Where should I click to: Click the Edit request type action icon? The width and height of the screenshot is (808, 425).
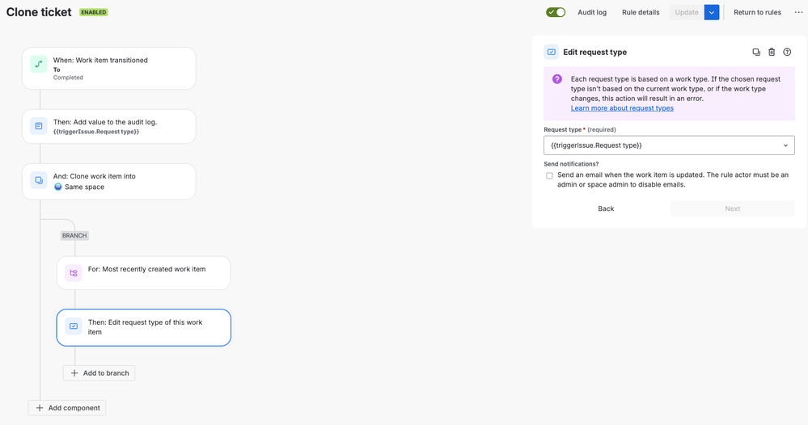tap(73, 326)
